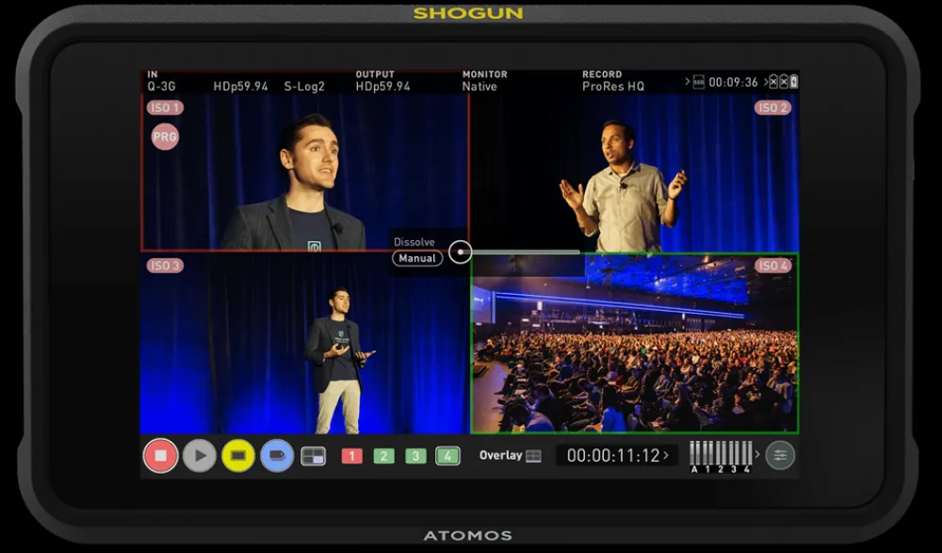Click the dissolve slider track
This screenshot has width=942, height=553.
pos(526,252)
